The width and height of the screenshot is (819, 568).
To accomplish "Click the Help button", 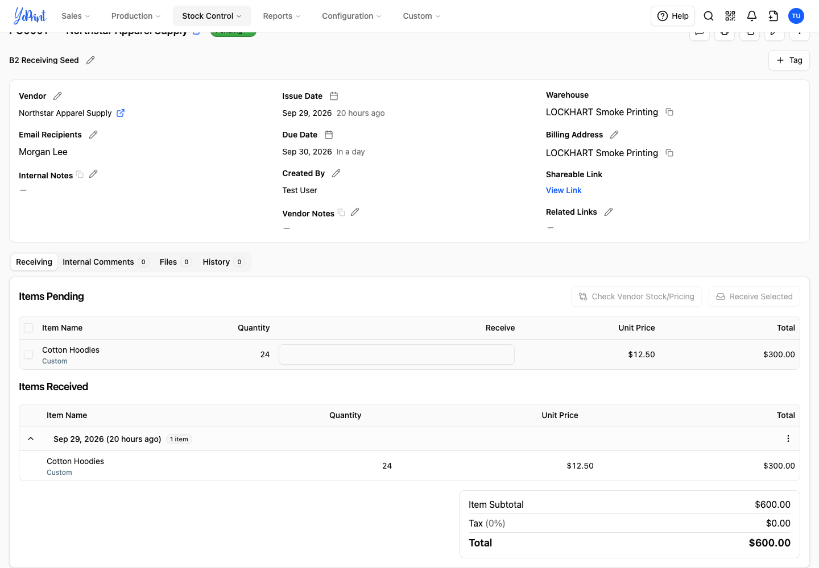I will [x=673, y=16].
